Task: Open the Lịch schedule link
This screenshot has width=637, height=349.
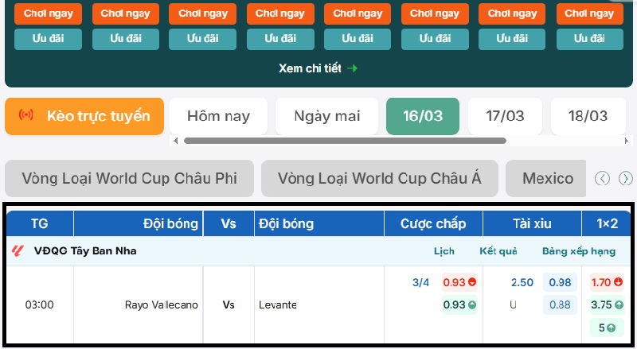Action: pyautogui.click(x=444, y=251)
